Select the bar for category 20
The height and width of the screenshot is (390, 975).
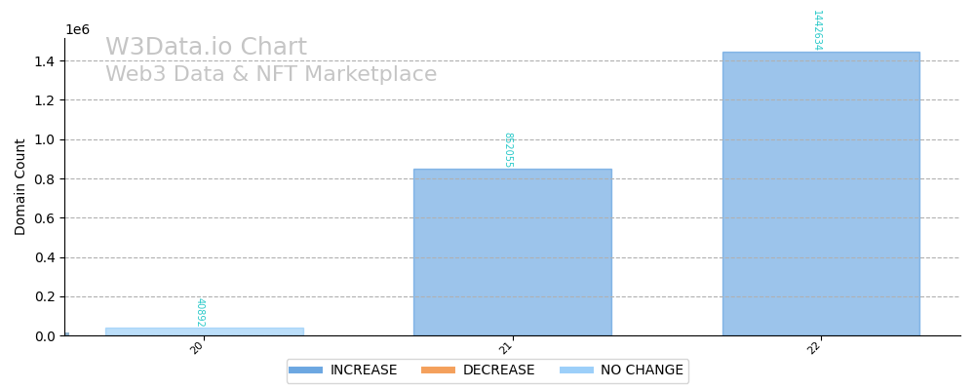[x=204, y=331]
